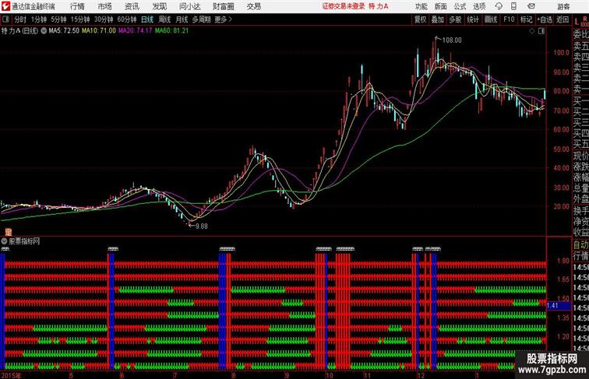
Task: Expand the main chart indicator dropdown arrow
Action: [x=44, y=31]
